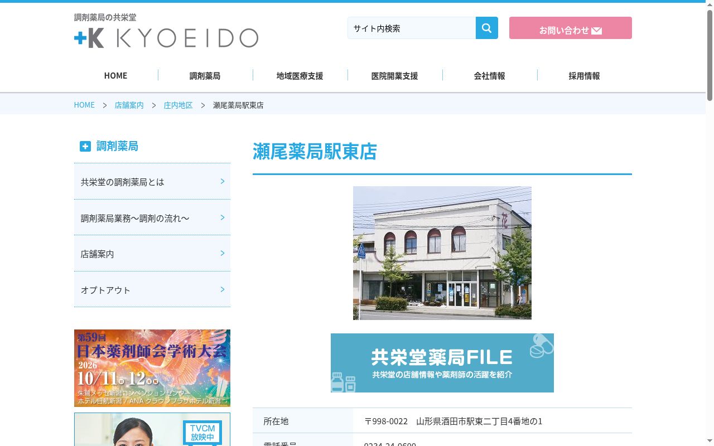Click the envelope icon on contact button
Image resolution: width=714 pixels, height=446 pixels.
[596, 31]
